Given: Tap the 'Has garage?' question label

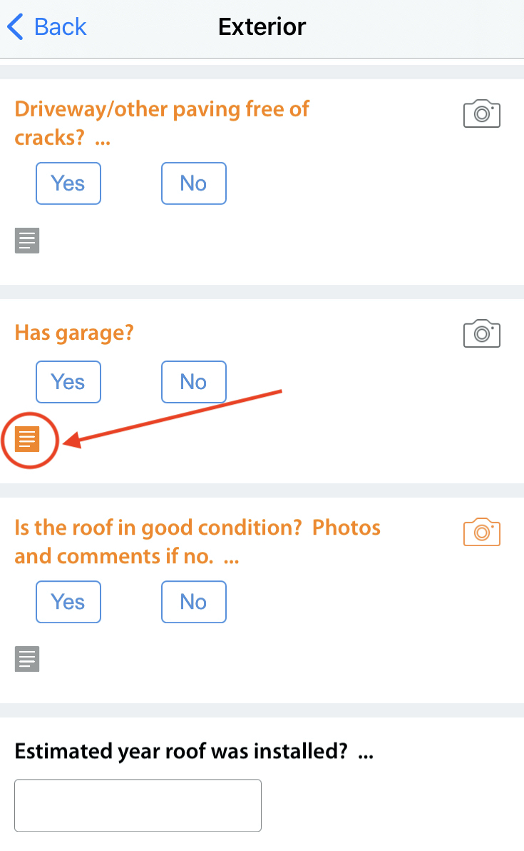Looking at the screenshot, I should (74, 333).
